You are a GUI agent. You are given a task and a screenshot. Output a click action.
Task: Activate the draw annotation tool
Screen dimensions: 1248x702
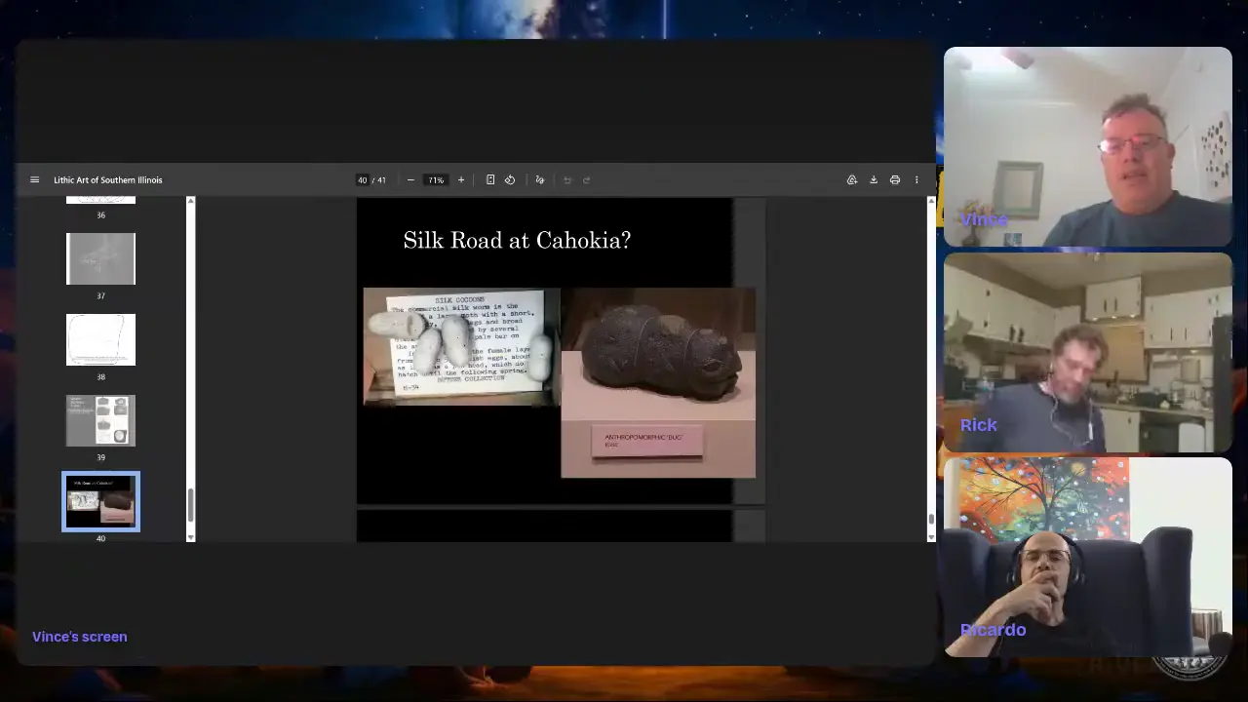point(539,179)
